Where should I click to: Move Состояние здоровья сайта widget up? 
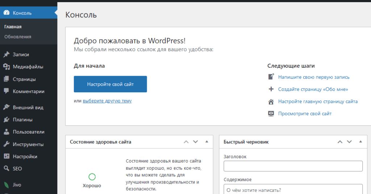click(186, 142)
